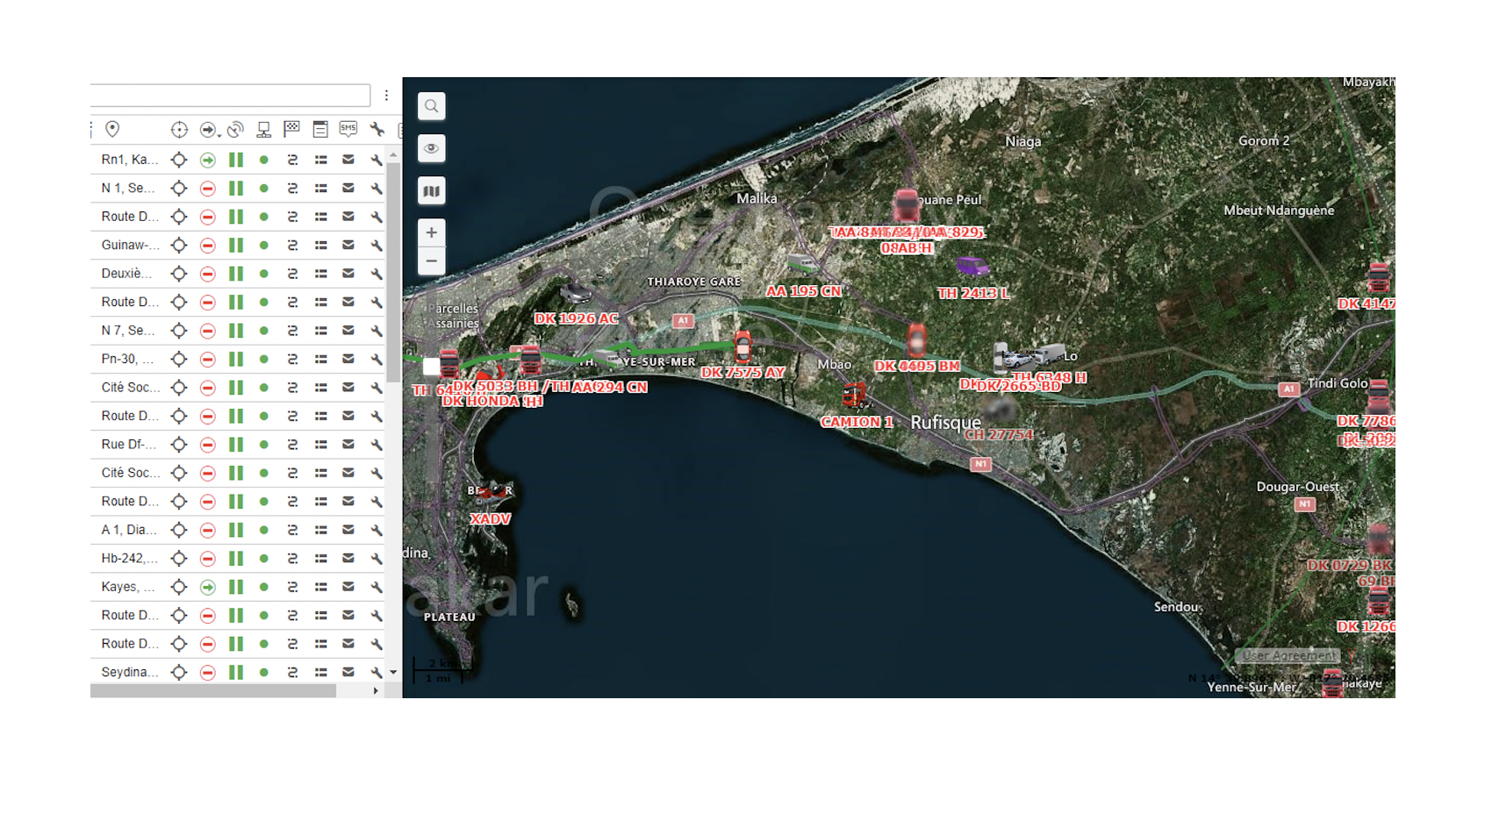Click the satellite connection header icon

(235, 130)
